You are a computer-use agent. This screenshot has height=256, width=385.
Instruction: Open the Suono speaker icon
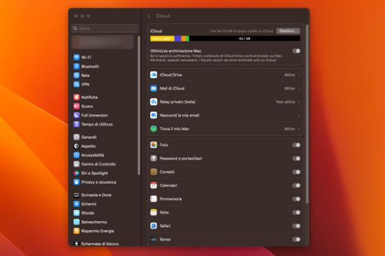coord(76,106)
